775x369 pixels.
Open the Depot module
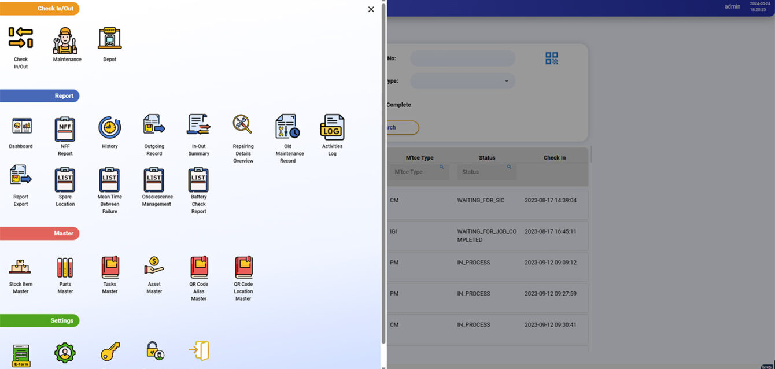pos(110,39)
